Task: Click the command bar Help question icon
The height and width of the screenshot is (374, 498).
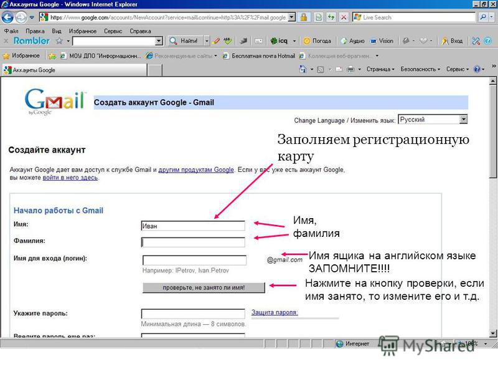Action: (477, 69)
